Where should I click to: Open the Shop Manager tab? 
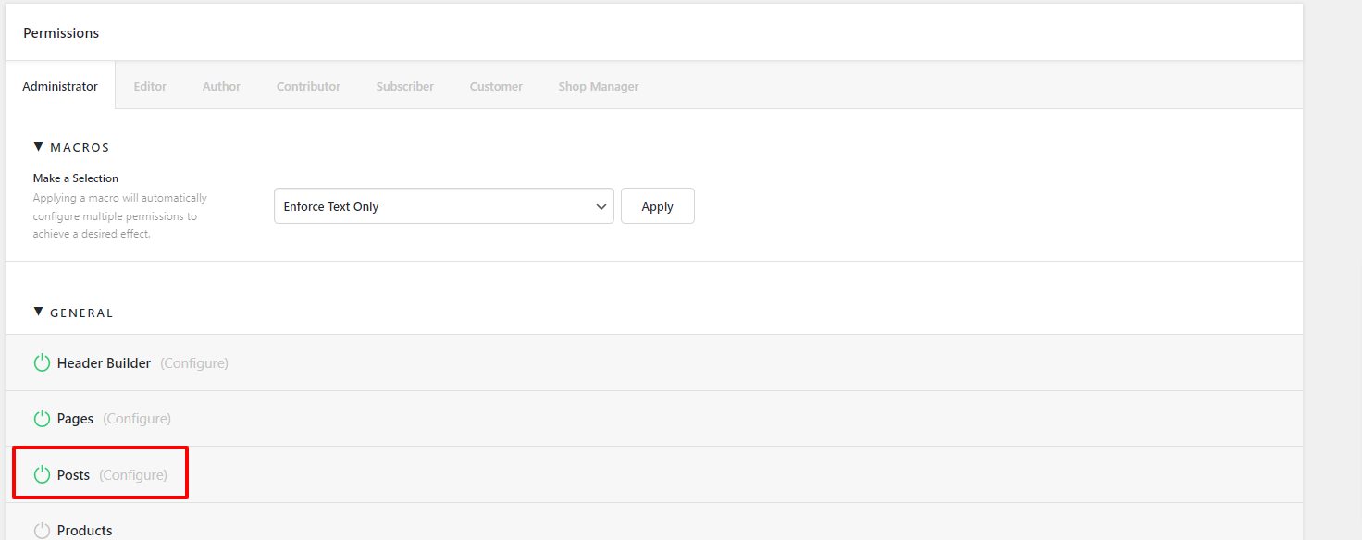599,86
